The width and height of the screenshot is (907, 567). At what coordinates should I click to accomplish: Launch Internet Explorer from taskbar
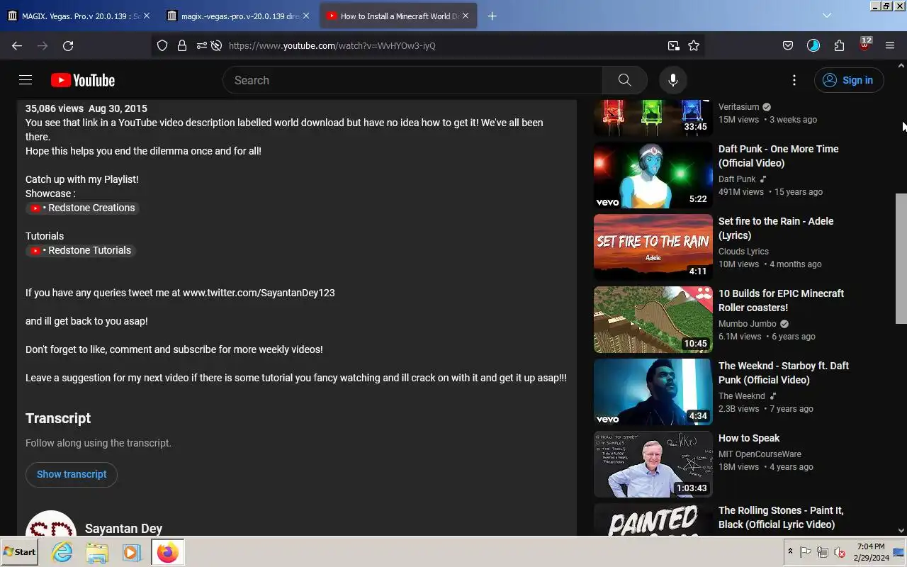62,552
